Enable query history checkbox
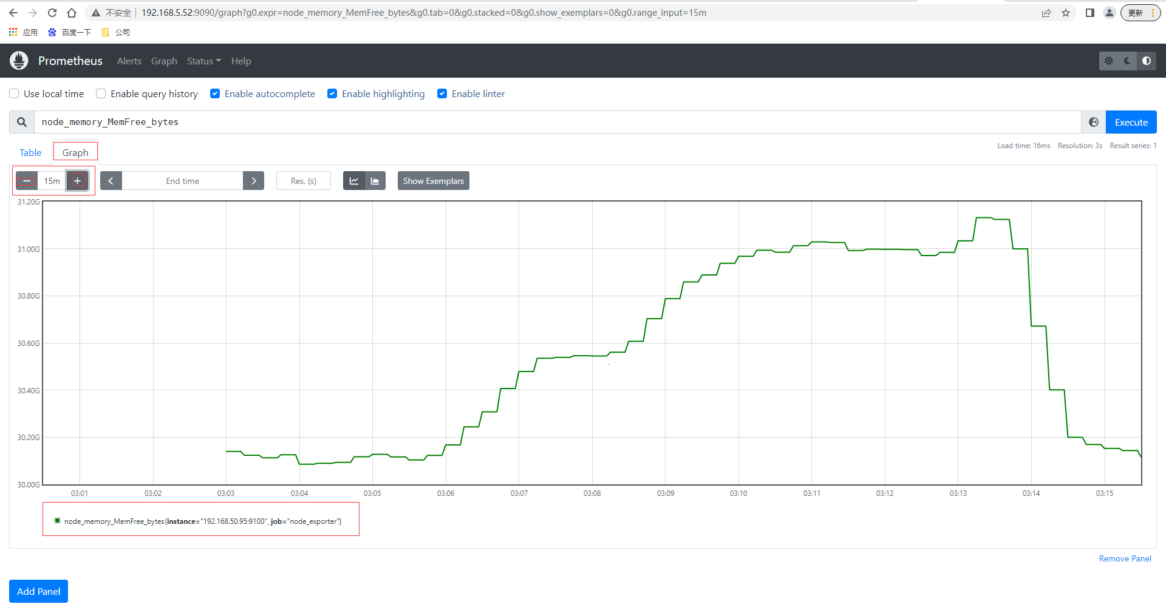The height and width of the screenshot is (607, 1166). click(x=101, y=93)
